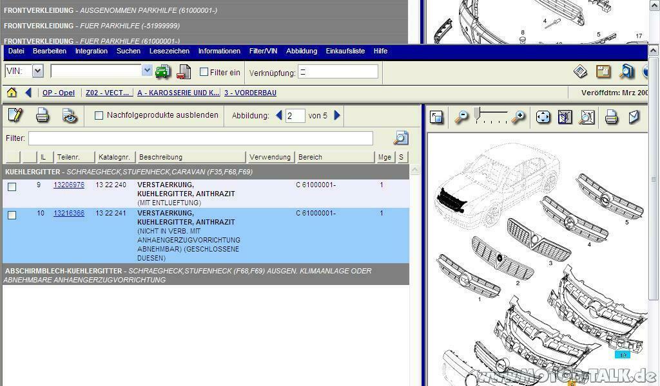
Task: Click the green car vehicle search icon
Action: pos(162,72)
